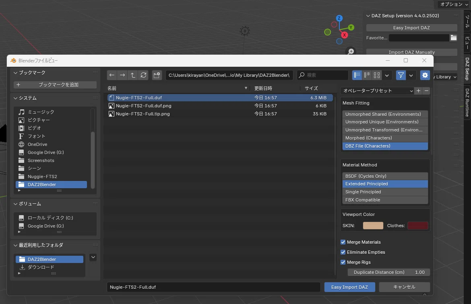This screenshot has height=304, width=471.
Task: Click Import DAZ Manually in Blender sidebar
Action: click(411, 52)
